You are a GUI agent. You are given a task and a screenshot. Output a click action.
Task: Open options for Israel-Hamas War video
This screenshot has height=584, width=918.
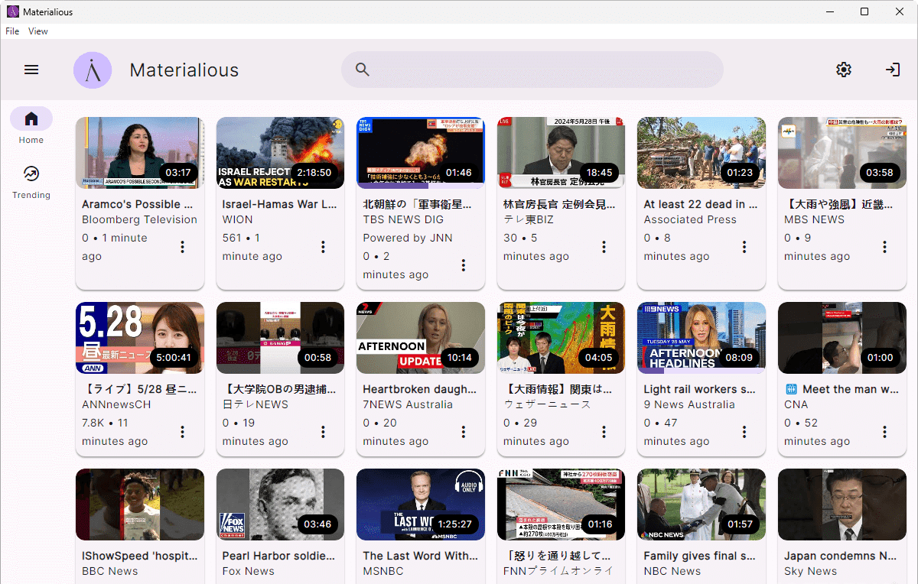click(x=323, y=247)
